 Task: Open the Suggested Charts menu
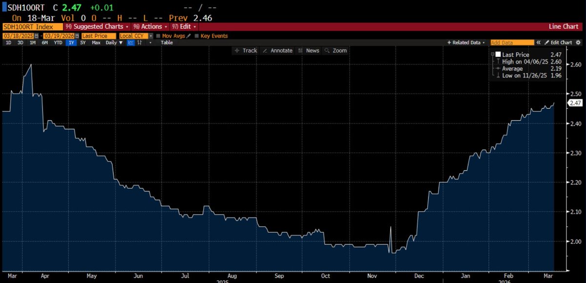pyautogui.click(x=97, y=26)
